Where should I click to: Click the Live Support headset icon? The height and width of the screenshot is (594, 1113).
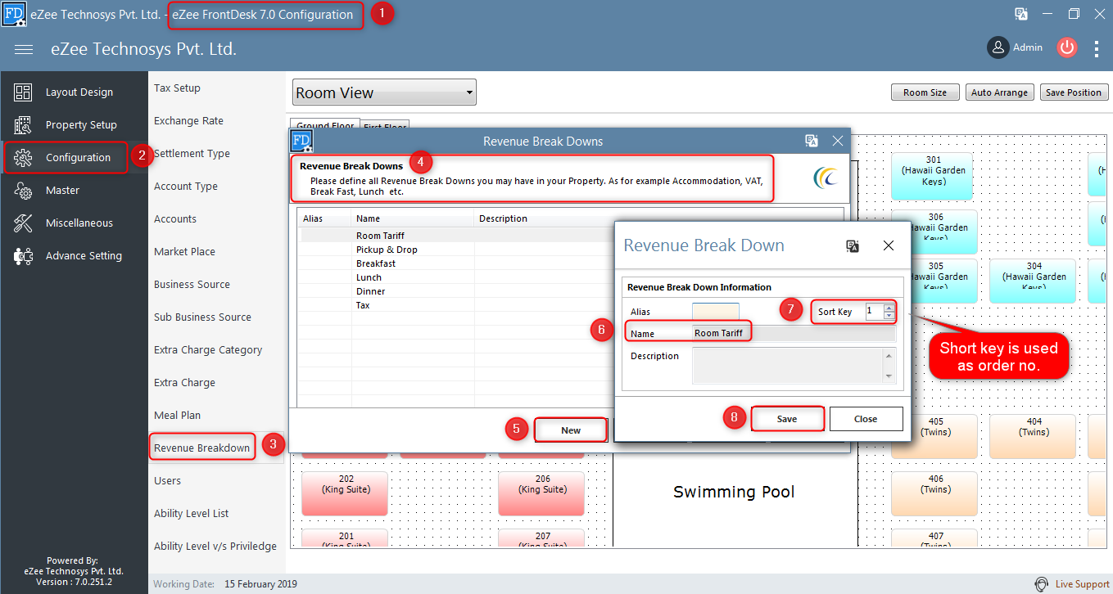tap(1041, 584)
